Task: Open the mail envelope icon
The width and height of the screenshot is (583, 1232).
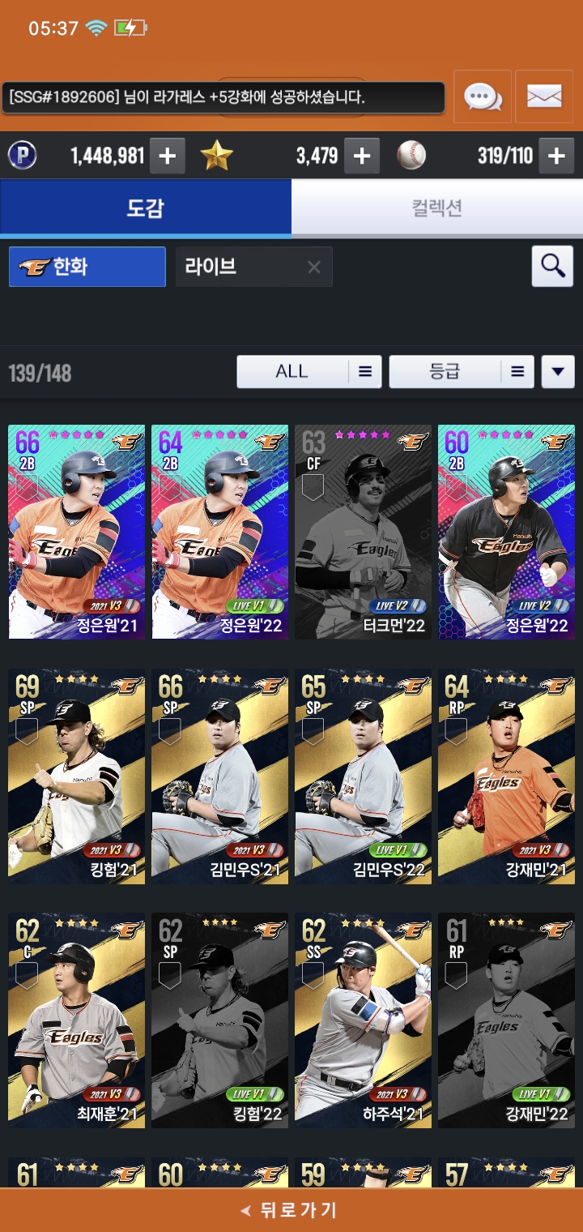Action: (544, 97)
